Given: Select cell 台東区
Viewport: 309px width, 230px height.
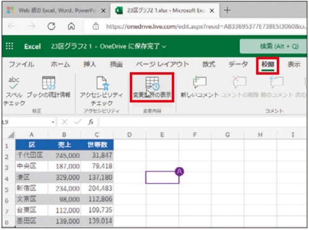Looking at the screenshot, I should [32, 210].
